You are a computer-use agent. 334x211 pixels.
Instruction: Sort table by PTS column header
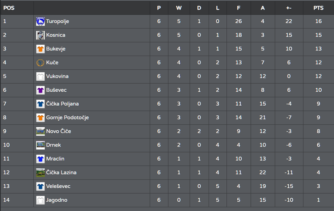(x=319, y=8)
